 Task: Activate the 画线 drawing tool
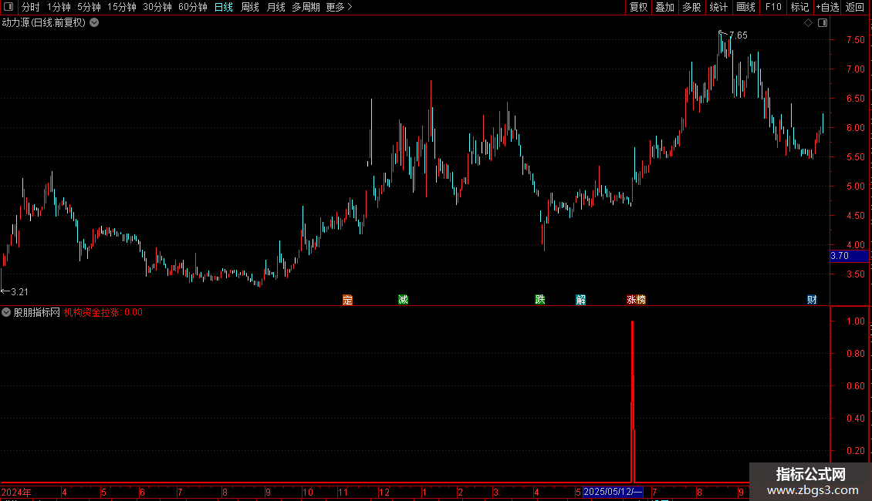(745, 7)
